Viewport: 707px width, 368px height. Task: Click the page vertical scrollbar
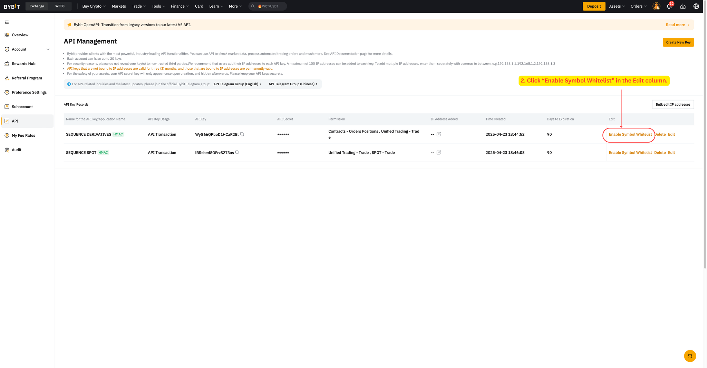tap(705, 135)
